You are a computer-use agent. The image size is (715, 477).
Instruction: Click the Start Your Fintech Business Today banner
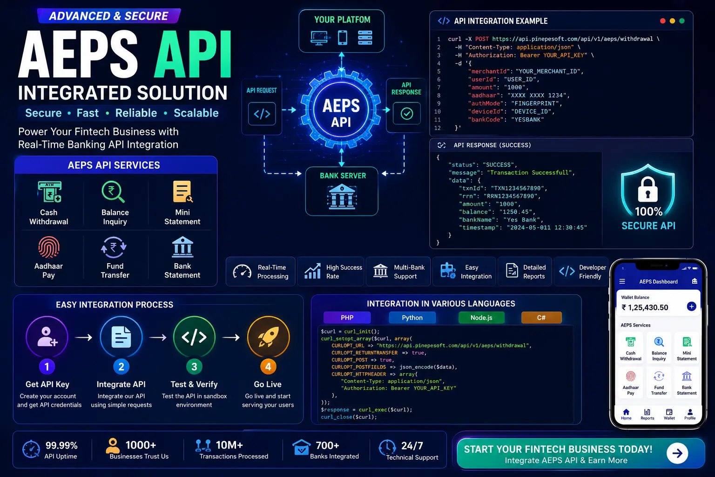coord(580,453)
